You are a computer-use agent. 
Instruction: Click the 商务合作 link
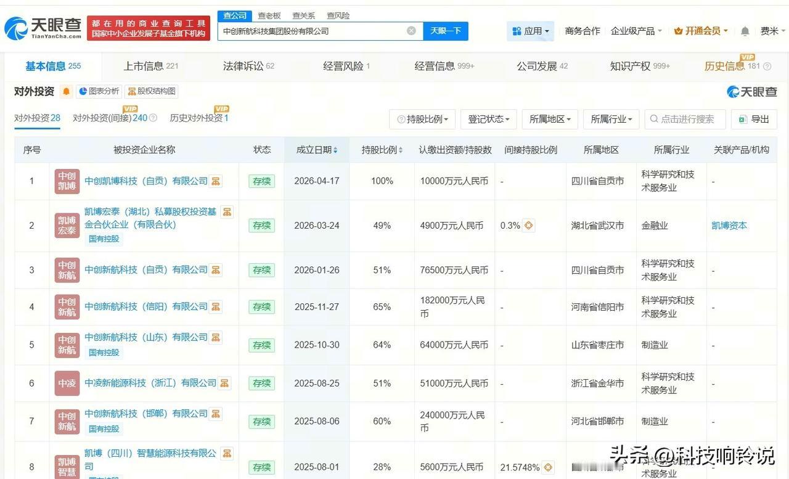(583, 31)
